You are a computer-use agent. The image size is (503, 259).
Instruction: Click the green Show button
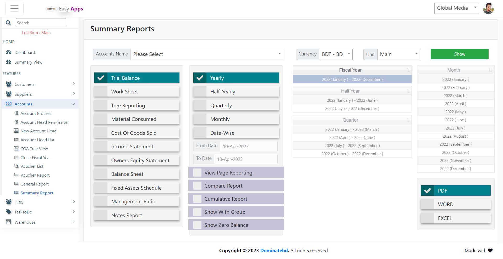pyautogui.click(x=460, y=54)
